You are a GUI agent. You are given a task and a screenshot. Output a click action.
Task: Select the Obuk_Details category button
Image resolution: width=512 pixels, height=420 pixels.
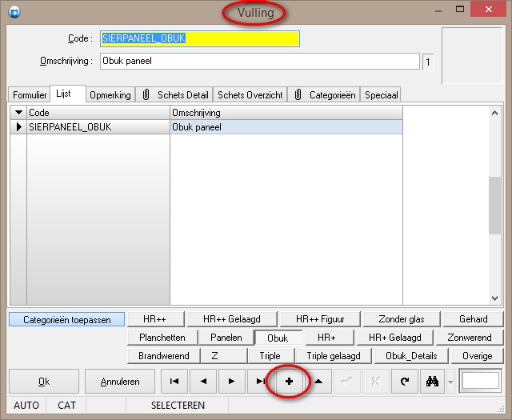pos(411,356)
